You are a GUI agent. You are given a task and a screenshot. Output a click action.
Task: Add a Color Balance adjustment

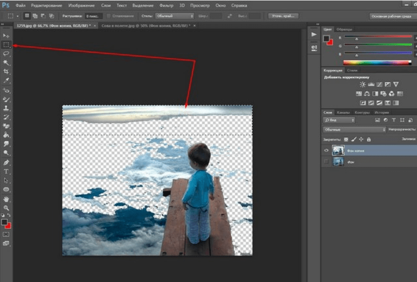(x=367, y=94)
